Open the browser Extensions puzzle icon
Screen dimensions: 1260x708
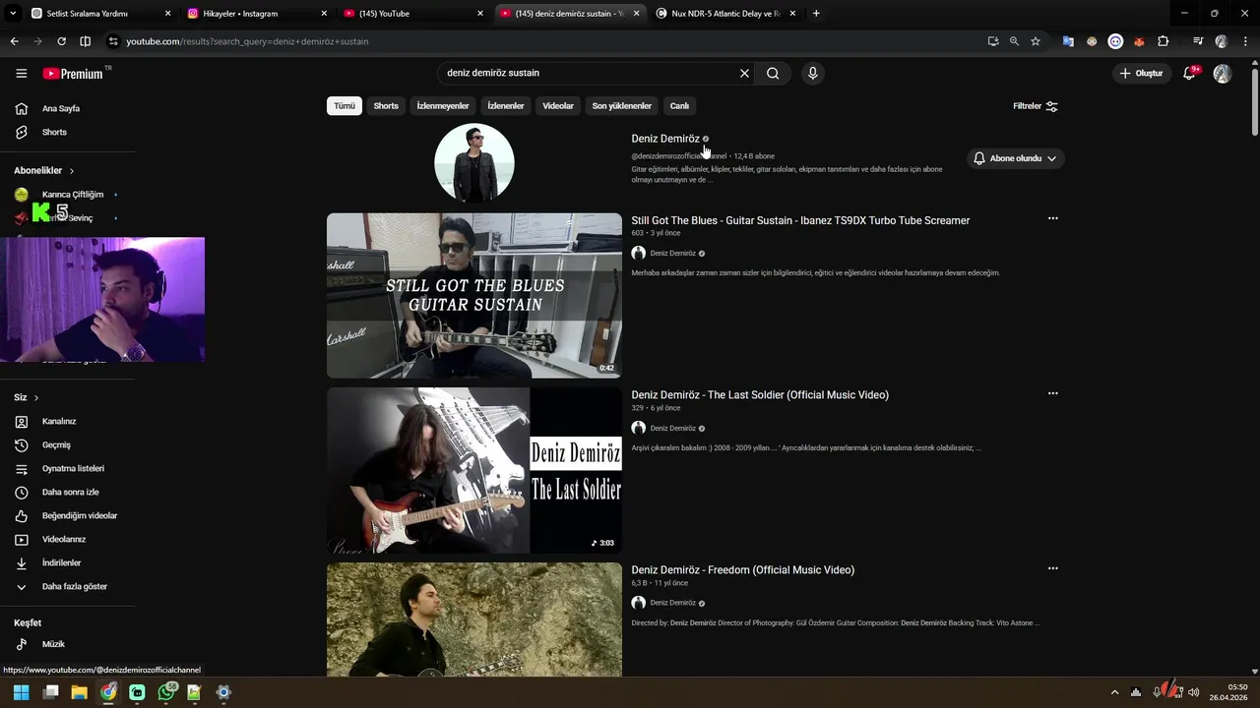click(x=1164, y=41)
